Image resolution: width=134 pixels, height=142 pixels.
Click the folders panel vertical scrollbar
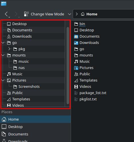[x=68, y=66]
